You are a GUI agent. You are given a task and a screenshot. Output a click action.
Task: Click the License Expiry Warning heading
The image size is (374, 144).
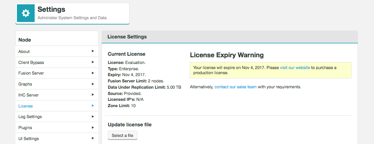[x=227, y=55]
